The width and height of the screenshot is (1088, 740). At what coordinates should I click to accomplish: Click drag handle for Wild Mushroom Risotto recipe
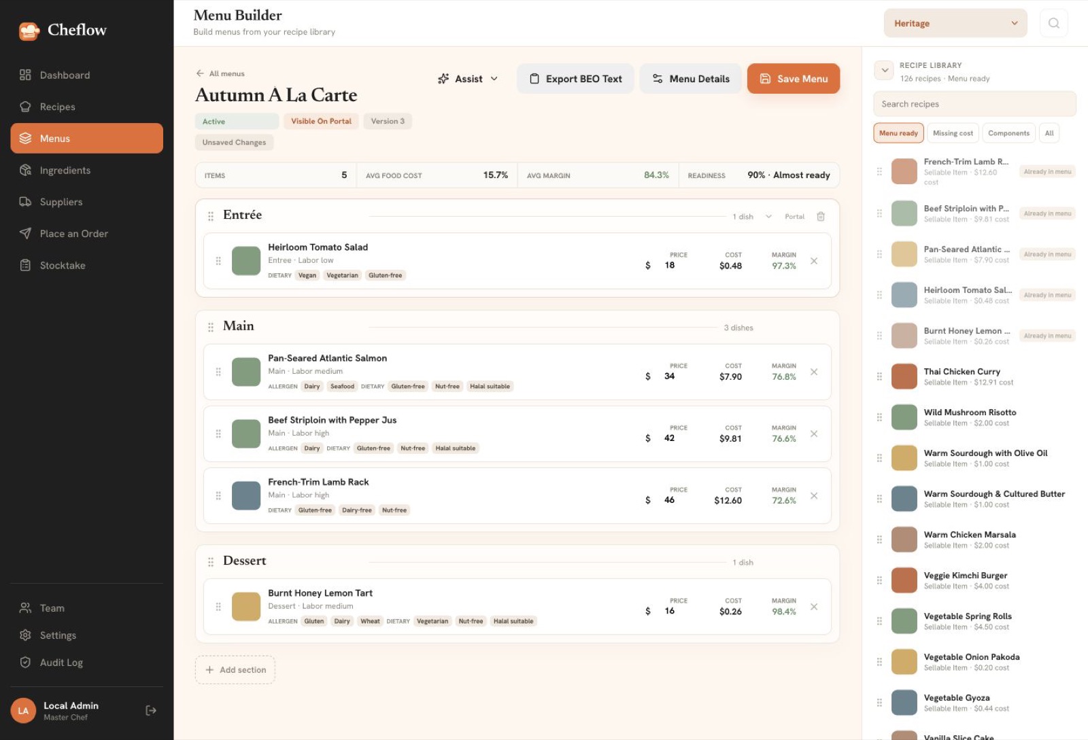pos(879,417)
